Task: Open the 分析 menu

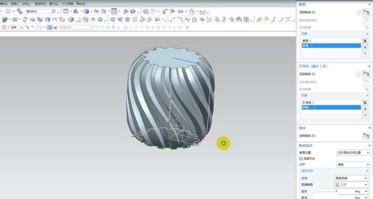Action: pyautogui.click(x=26, y=3)
